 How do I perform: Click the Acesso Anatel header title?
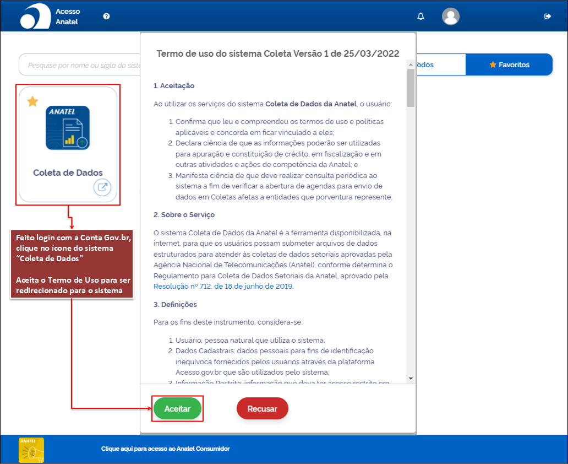click(68, 17)
